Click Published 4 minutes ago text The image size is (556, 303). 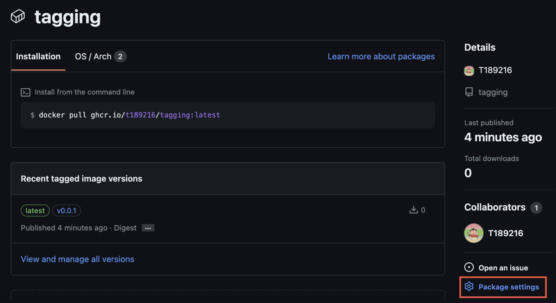pos(64,228)
